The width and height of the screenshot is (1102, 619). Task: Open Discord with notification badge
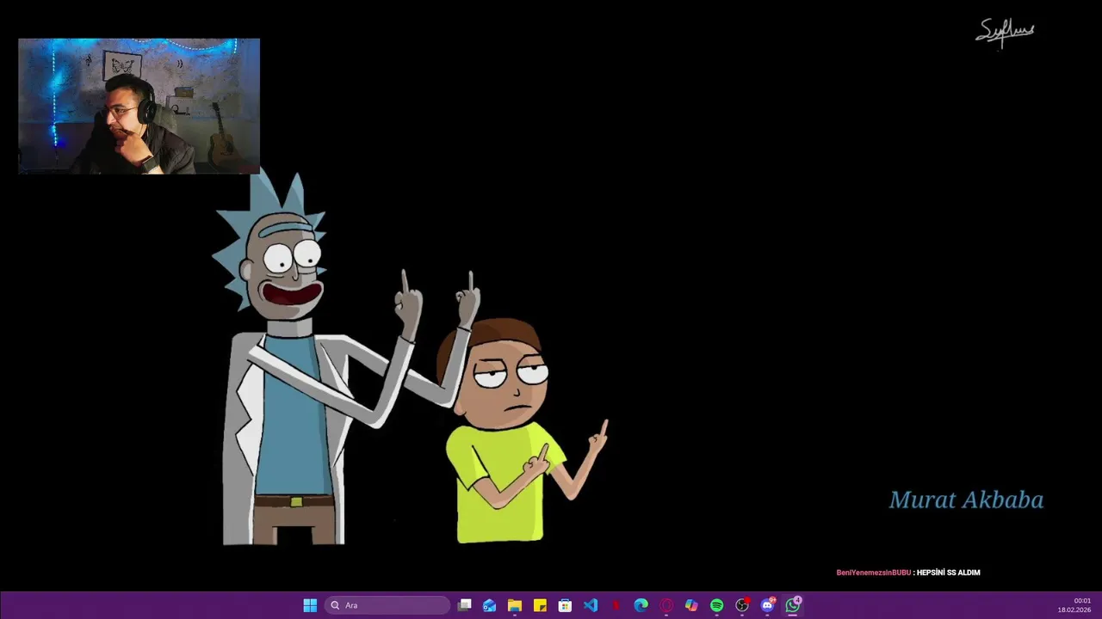767,605
